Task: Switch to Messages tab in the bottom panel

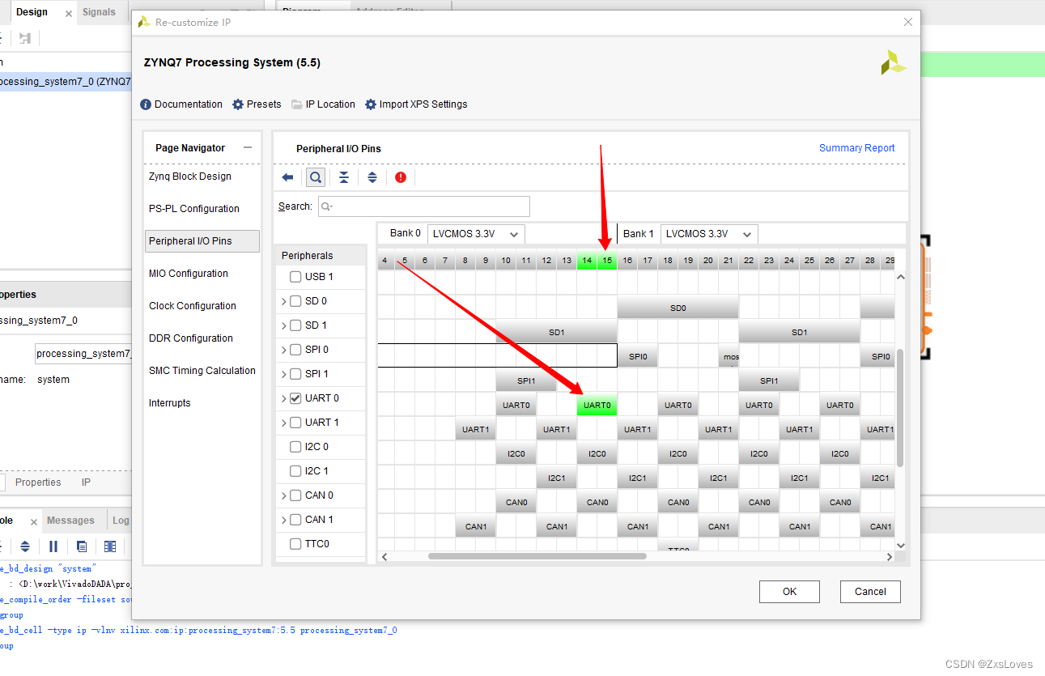Action: tap(70, 521)
